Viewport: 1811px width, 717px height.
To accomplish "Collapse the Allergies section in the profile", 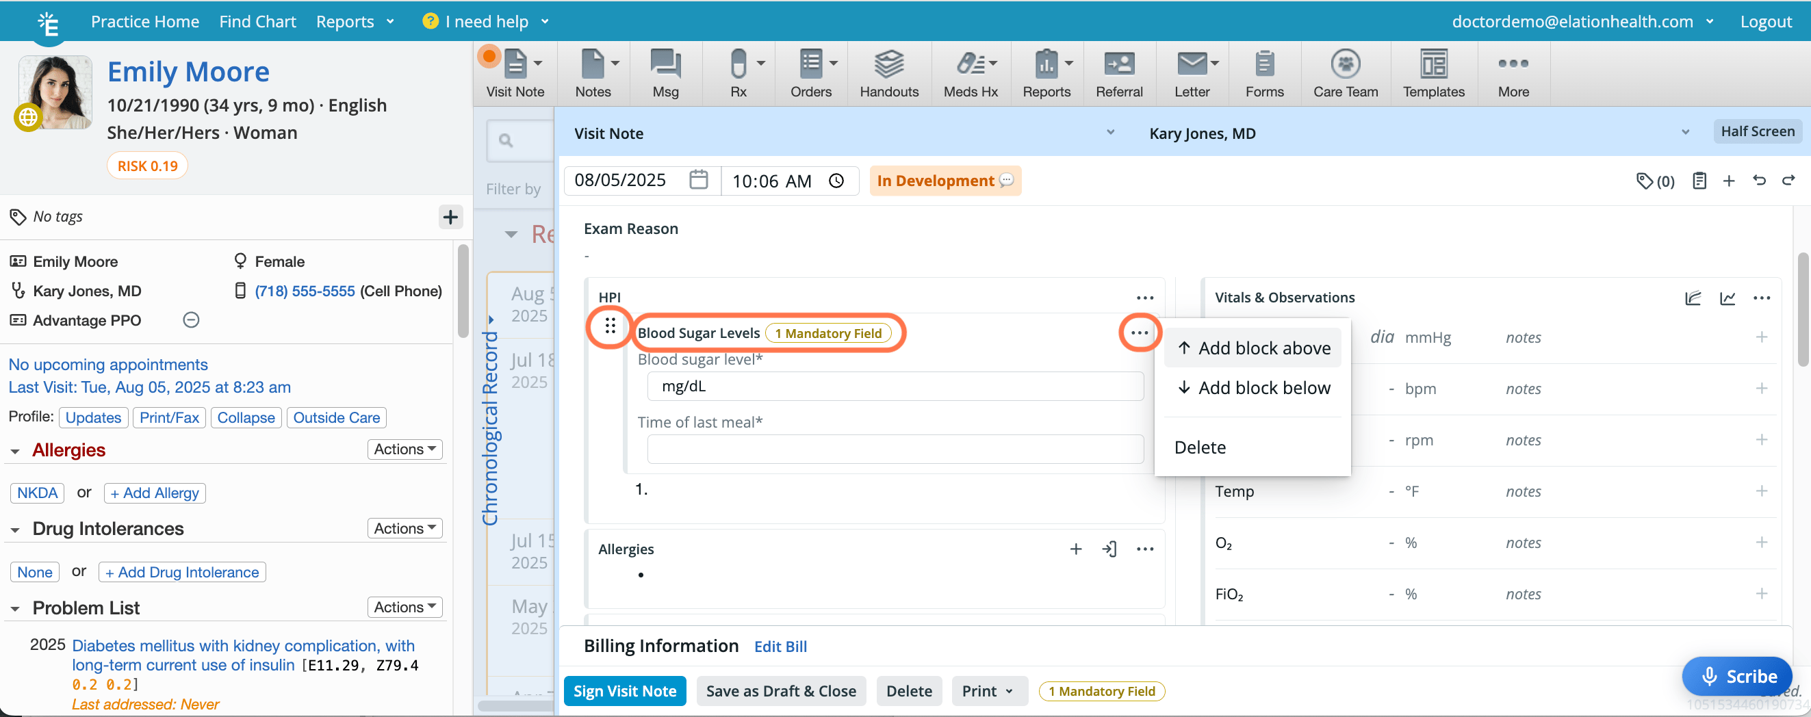I will click(15, 452).
